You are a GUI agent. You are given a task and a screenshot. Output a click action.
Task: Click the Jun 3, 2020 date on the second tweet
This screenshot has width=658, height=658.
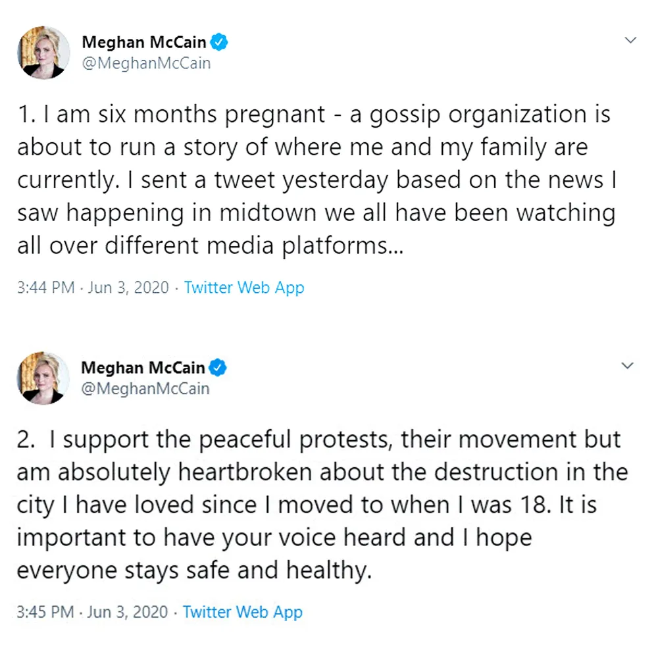pos(126,612)
